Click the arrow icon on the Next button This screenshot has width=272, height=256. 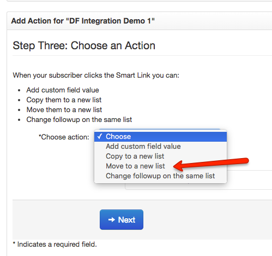coord(112,220)
